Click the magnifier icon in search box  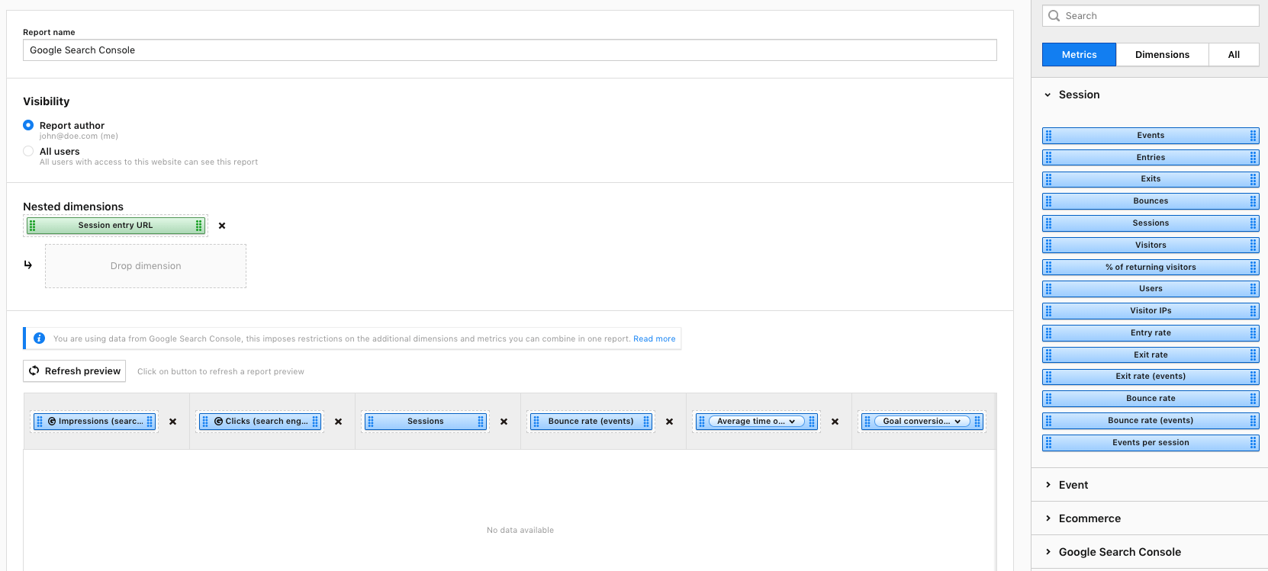point(1054,16)
